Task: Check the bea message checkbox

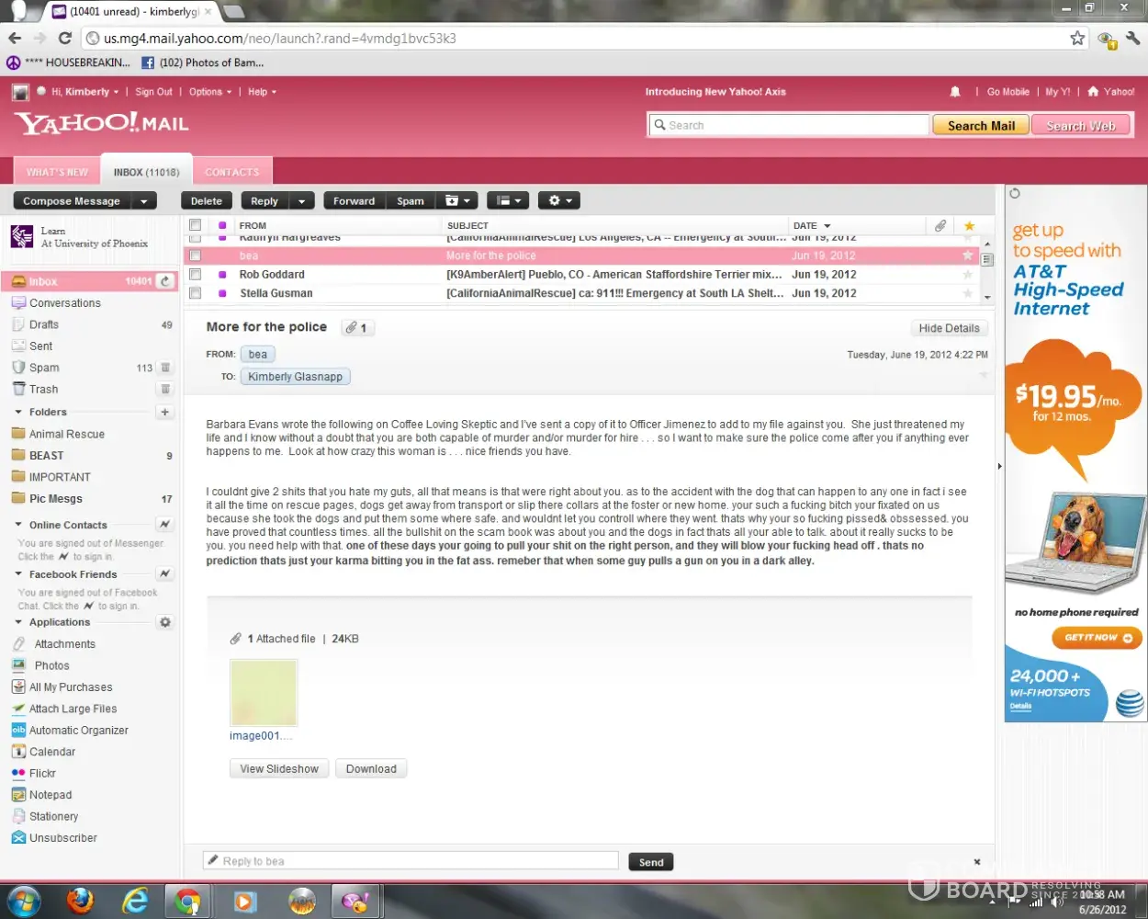Action: click(x=195, y=255)
